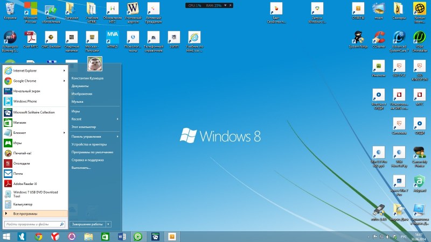Viewport: 431px width, 242px height.
Task: Launch IObit Uninstaller desktop icon
Action: point(419,37)
